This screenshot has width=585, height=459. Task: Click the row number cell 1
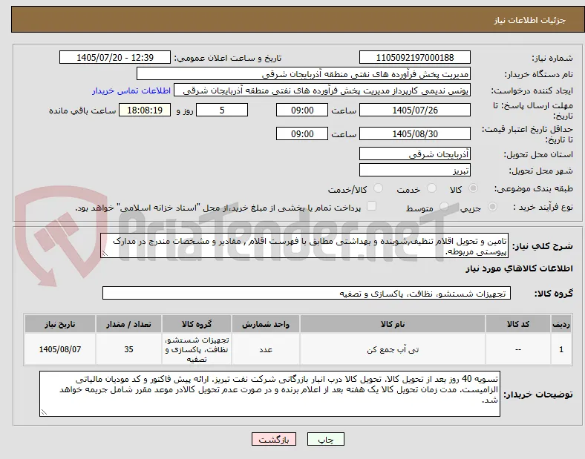561,349
